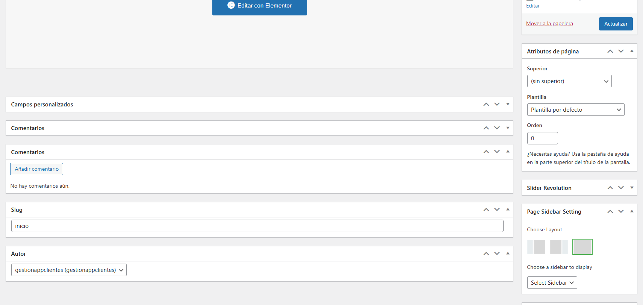Screen dimensions: 643x305
Task: Click the Slider Revolution panel title
Action: 549,188
